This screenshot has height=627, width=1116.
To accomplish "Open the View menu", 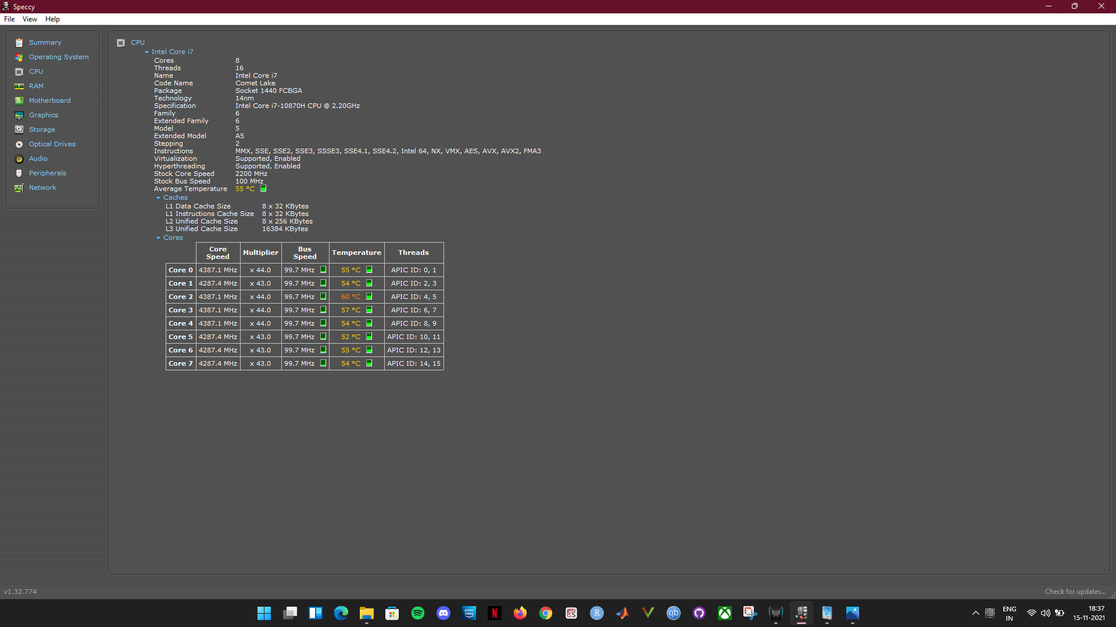I will [x=30, y=19].
